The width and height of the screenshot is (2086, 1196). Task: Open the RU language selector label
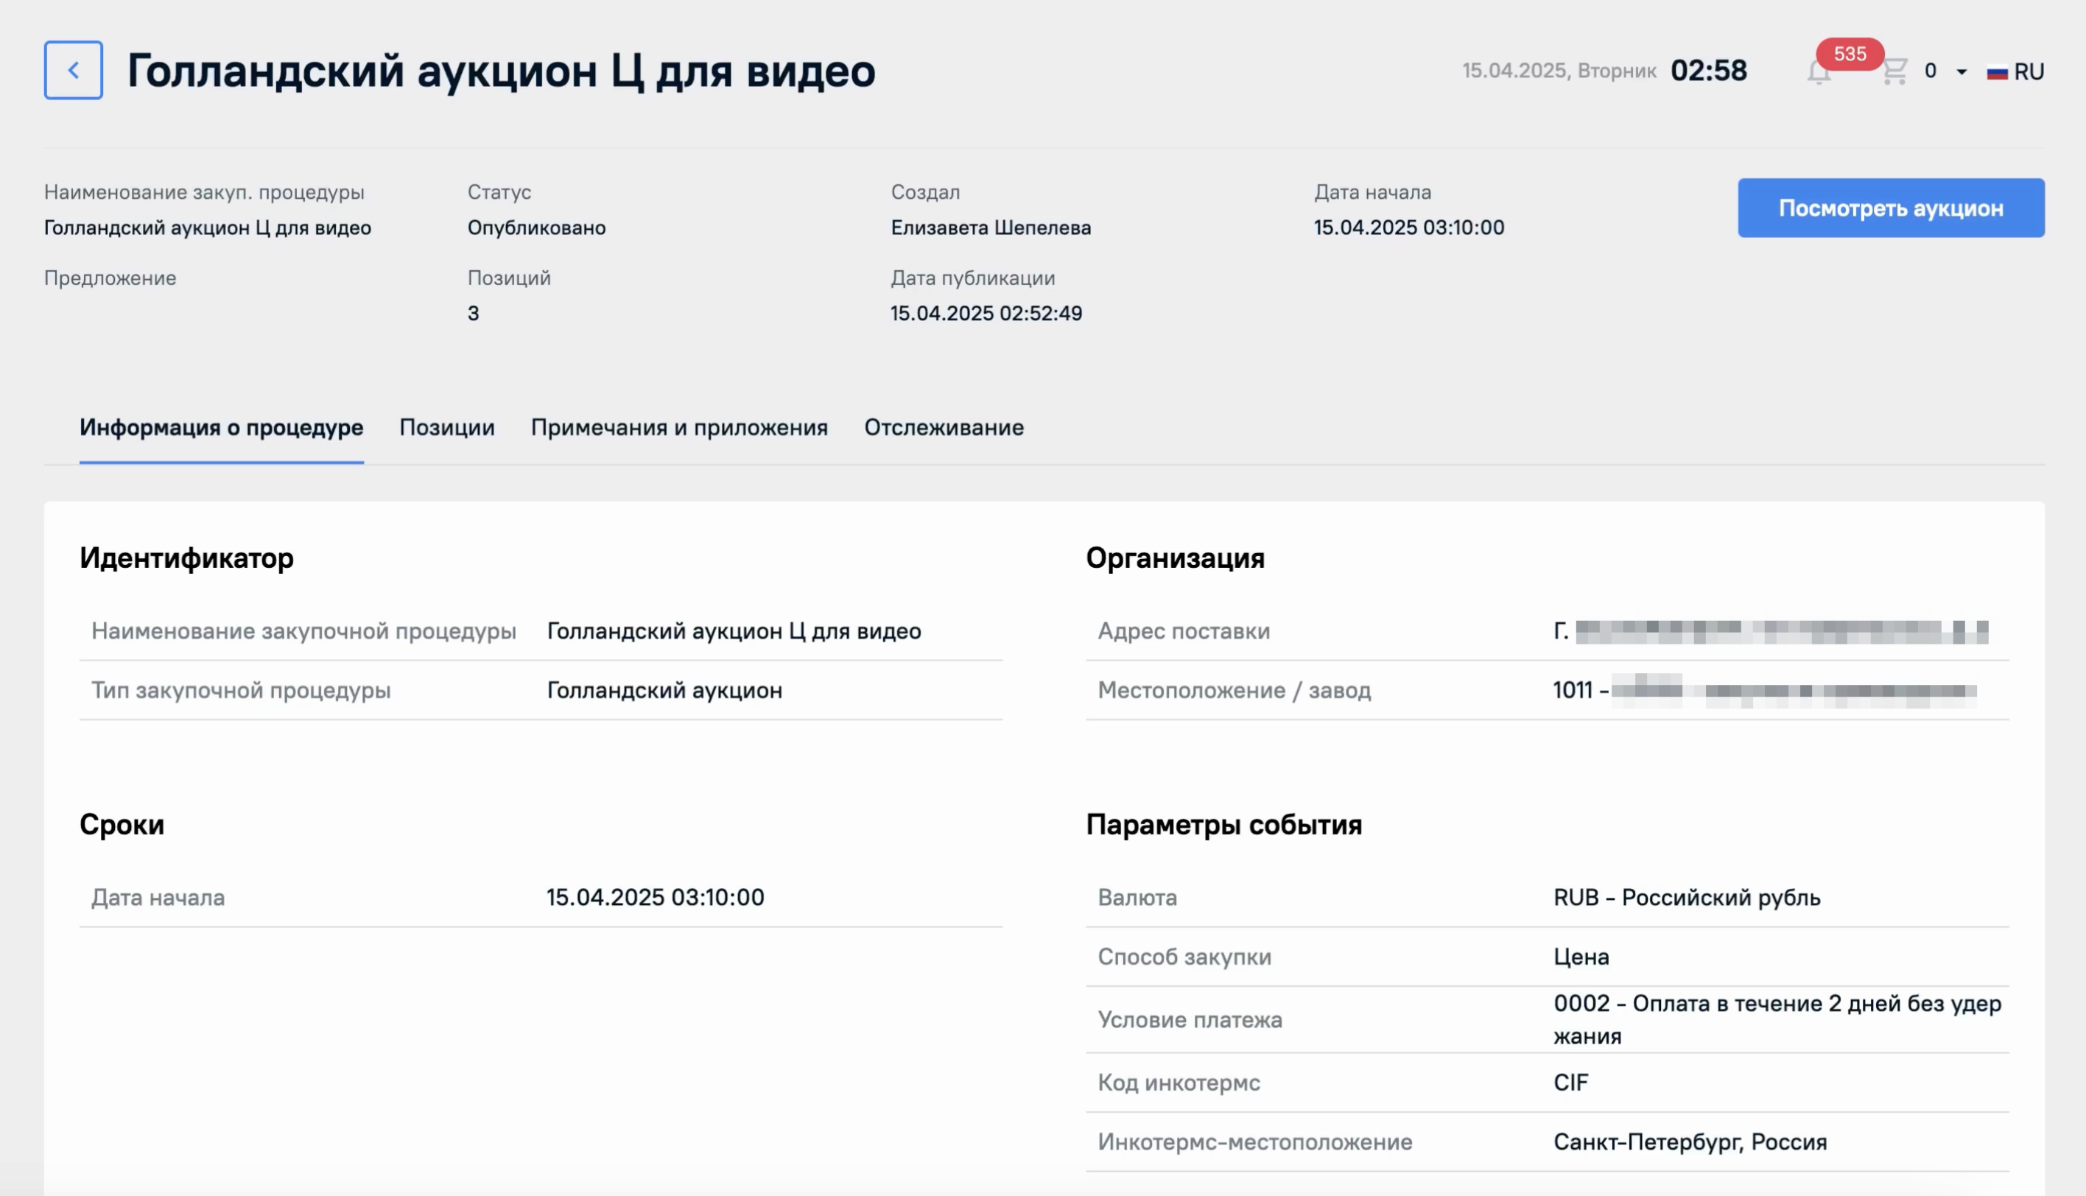tap(2029, 72)
